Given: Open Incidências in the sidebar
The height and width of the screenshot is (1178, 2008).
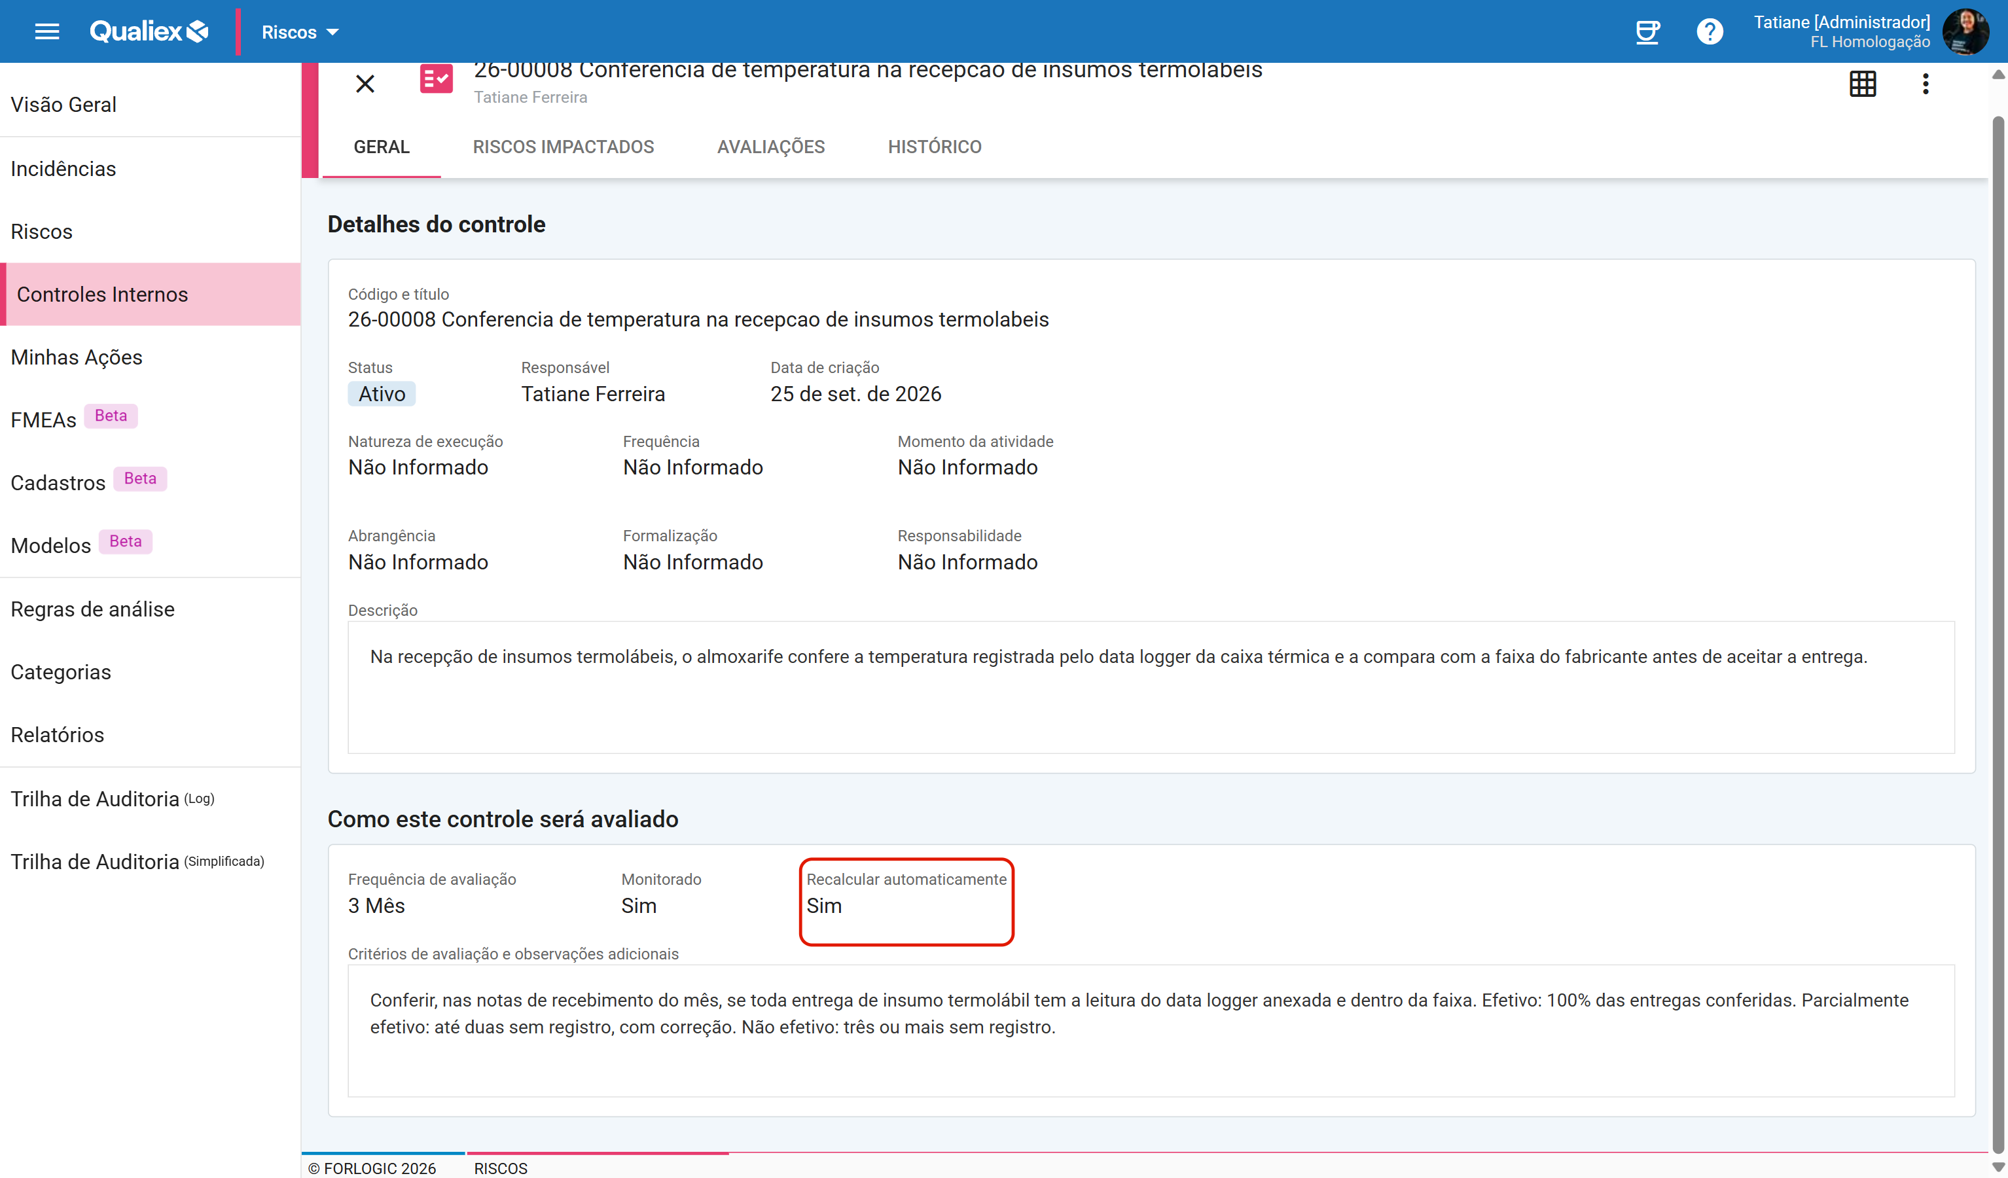Looking at the screenshot, I should pos(151,169).
